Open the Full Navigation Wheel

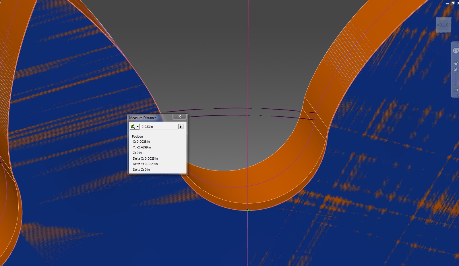point(456,51)
